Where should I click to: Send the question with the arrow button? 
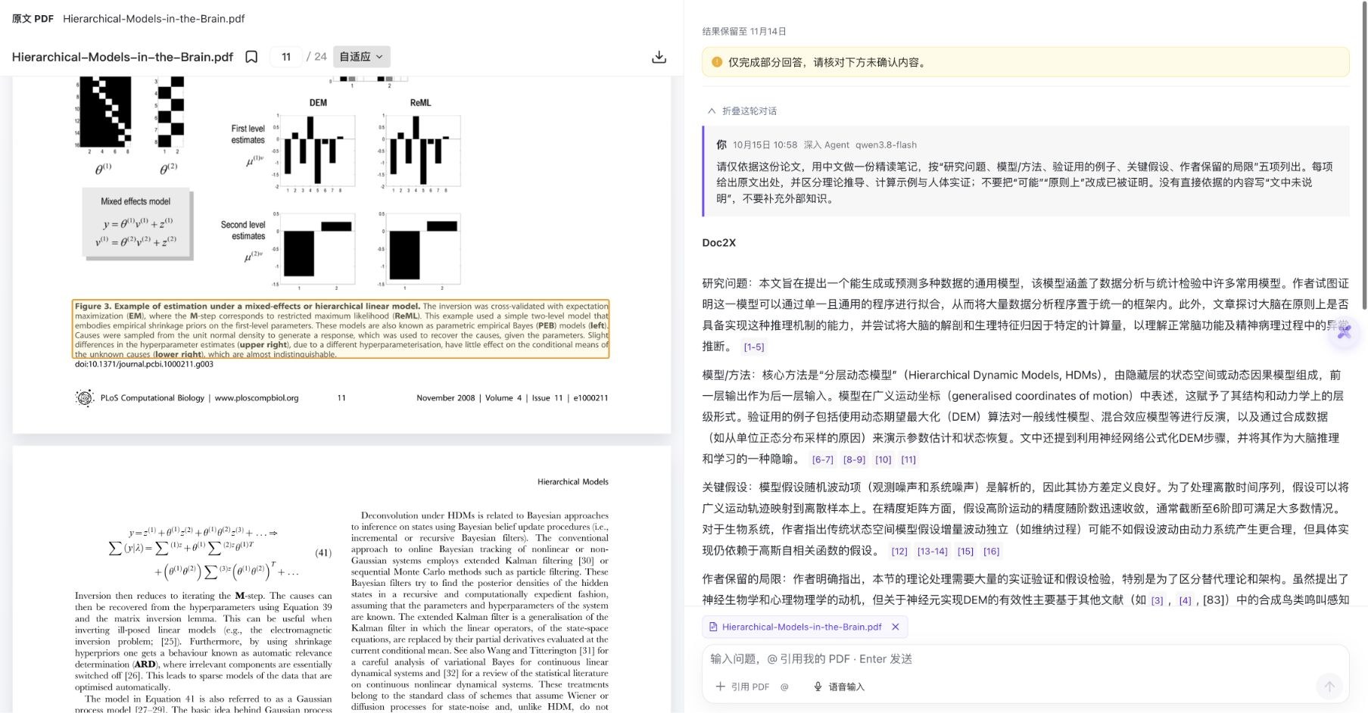tap(1329, 687)
